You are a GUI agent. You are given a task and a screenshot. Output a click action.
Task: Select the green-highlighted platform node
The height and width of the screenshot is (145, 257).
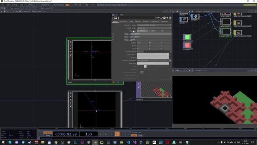point(226,32)
